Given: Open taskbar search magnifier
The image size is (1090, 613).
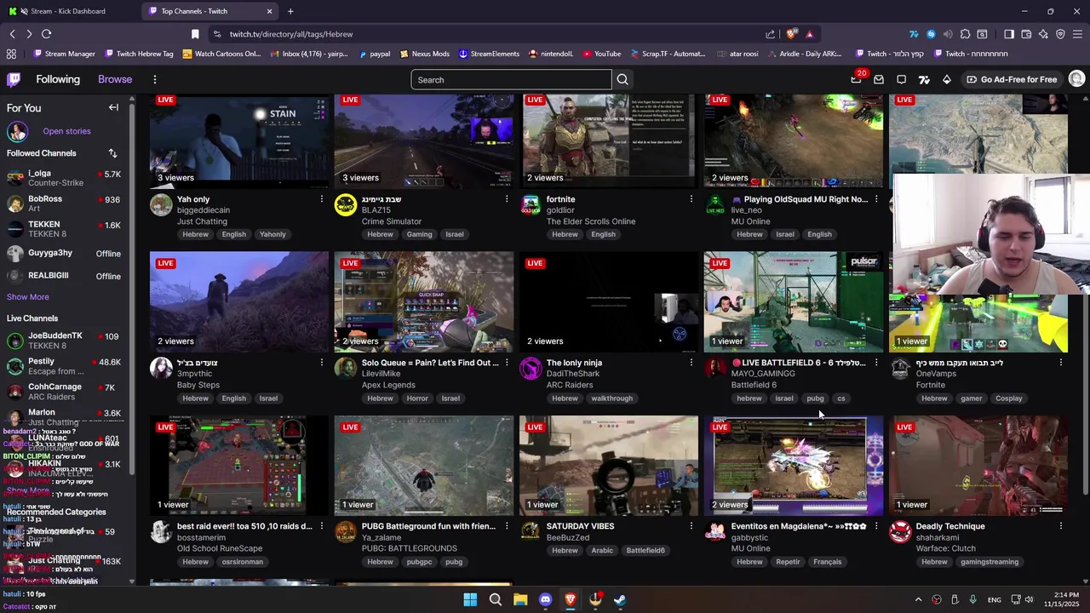Looking at the screenshot, I should pos(495,599).
